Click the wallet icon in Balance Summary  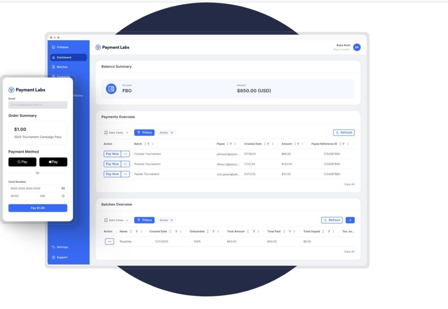tap(111, 89)
